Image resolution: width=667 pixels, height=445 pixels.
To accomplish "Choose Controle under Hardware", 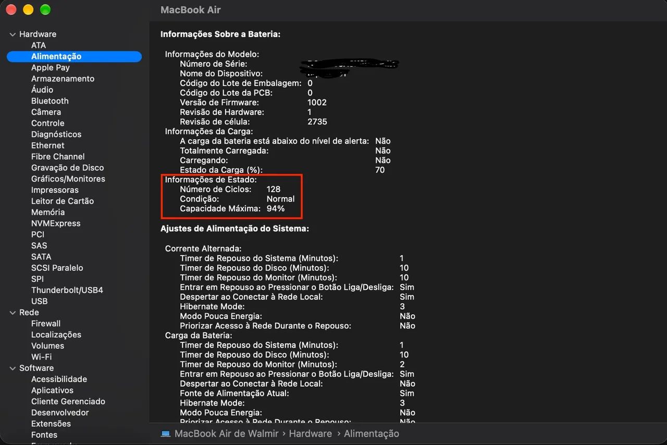I will [x=48, y=123].
